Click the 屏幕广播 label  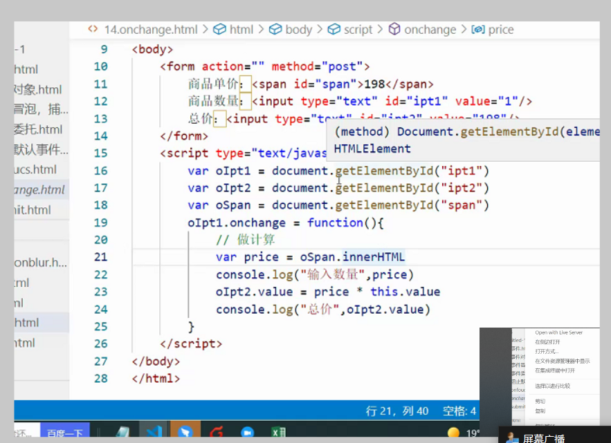pos(543,438)
